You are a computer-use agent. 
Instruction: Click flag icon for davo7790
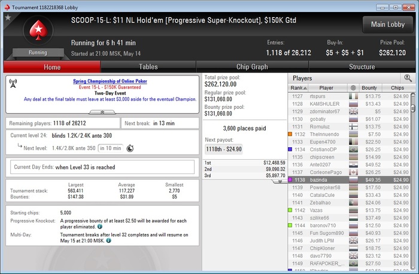pos(353,256)
